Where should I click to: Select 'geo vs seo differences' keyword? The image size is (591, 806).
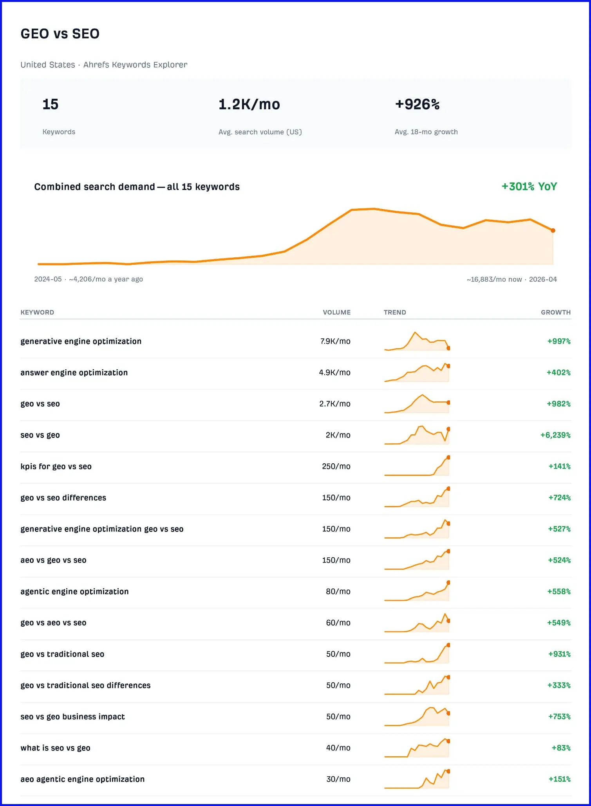pos(63,498)
